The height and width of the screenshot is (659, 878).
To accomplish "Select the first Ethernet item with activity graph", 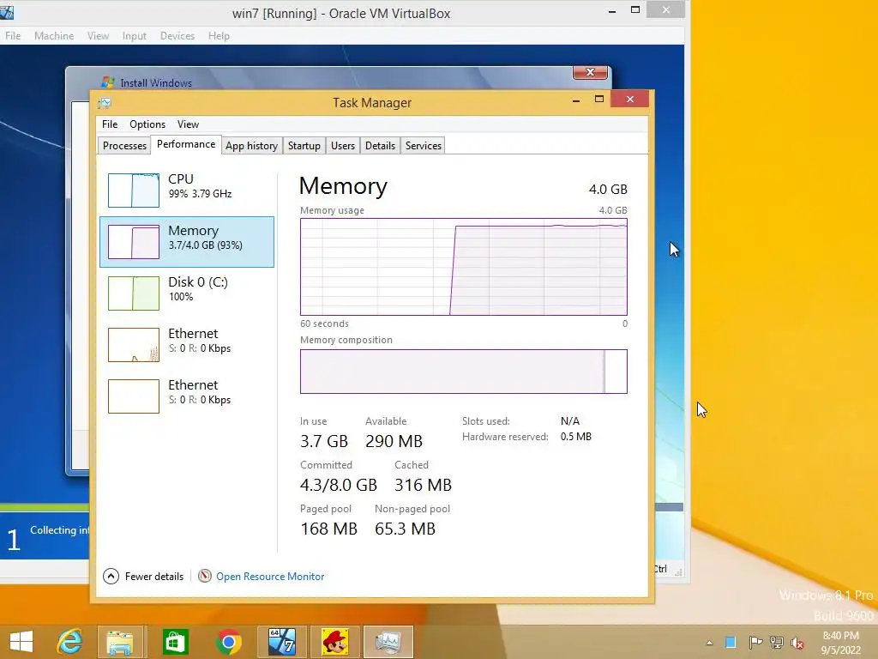I will tap(187, 345).
